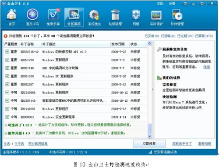
Task: Click the 本地木马库 2011.3.22.9 text
Action: pos(68,152)
